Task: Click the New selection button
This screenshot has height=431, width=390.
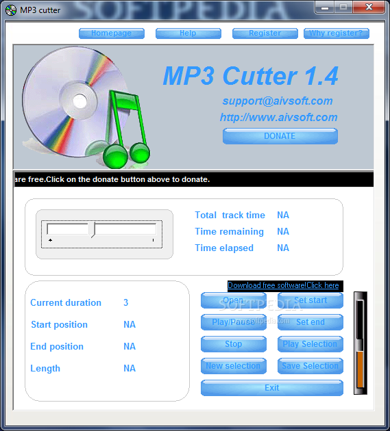Action: pos(234,366)
